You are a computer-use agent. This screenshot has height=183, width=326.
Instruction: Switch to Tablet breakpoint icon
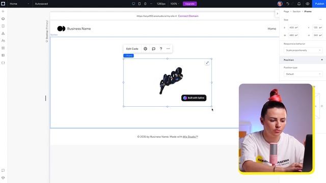click(x=139, y=4)
